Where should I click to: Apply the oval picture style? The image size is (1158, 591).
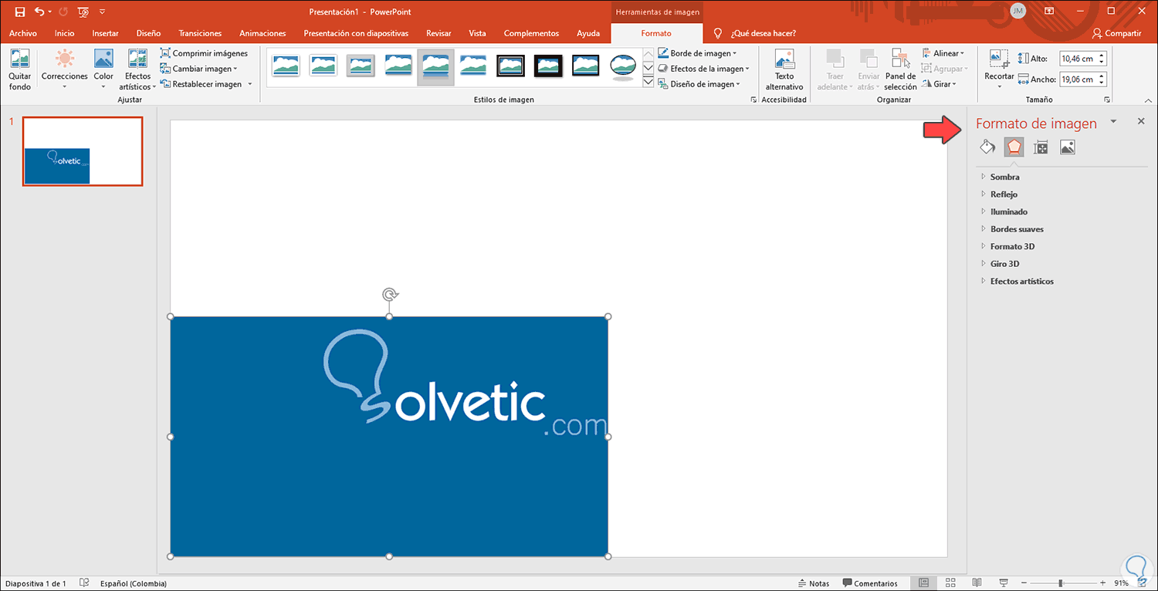pyautogui.click(x=623, y=67)
